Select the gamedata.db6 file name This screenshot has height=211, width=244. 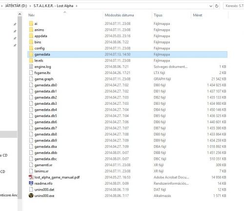point(46,122)
